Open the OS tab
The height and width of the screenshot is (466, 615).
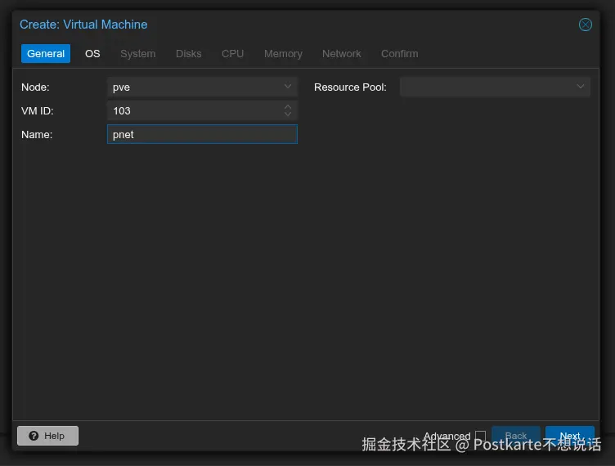(x=92, y=54)
